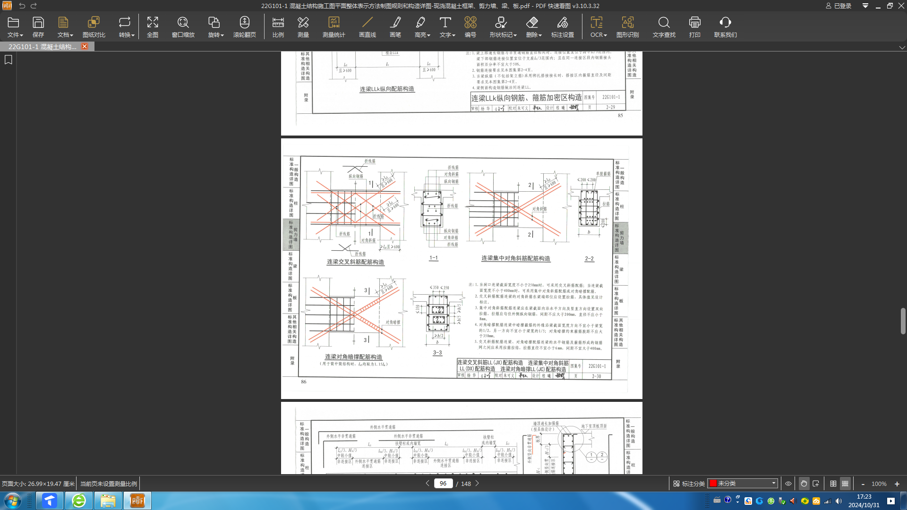Redo the action in title bar

pos(34,6)
